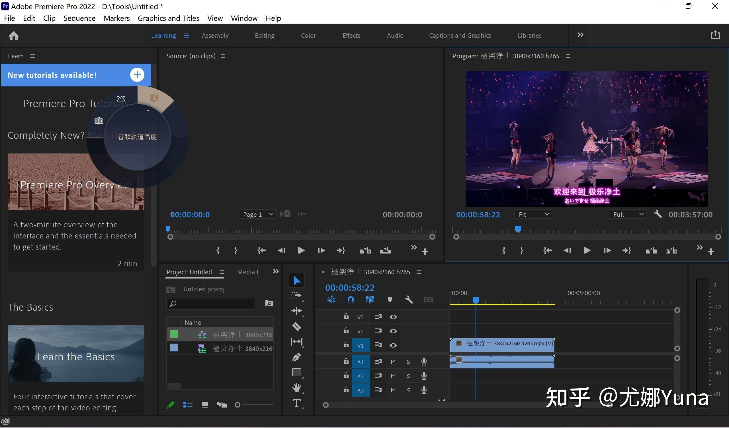Image resolution: width=729 pixels, height=428 pixels.
Task: Click the Find bin icon in Project panel
Action: [269, 304]
